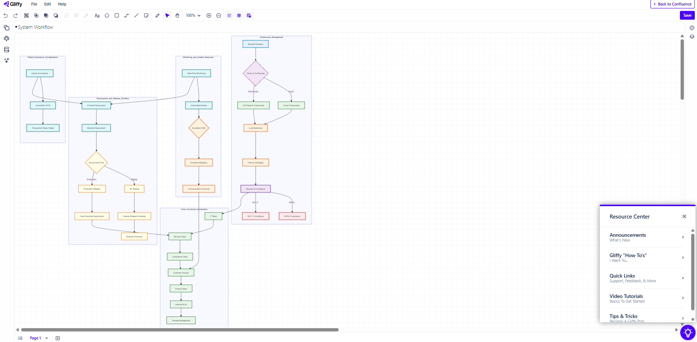Select the Escalation Path diamond
This screenshot has height=342, width=697.
coord(199,128)
